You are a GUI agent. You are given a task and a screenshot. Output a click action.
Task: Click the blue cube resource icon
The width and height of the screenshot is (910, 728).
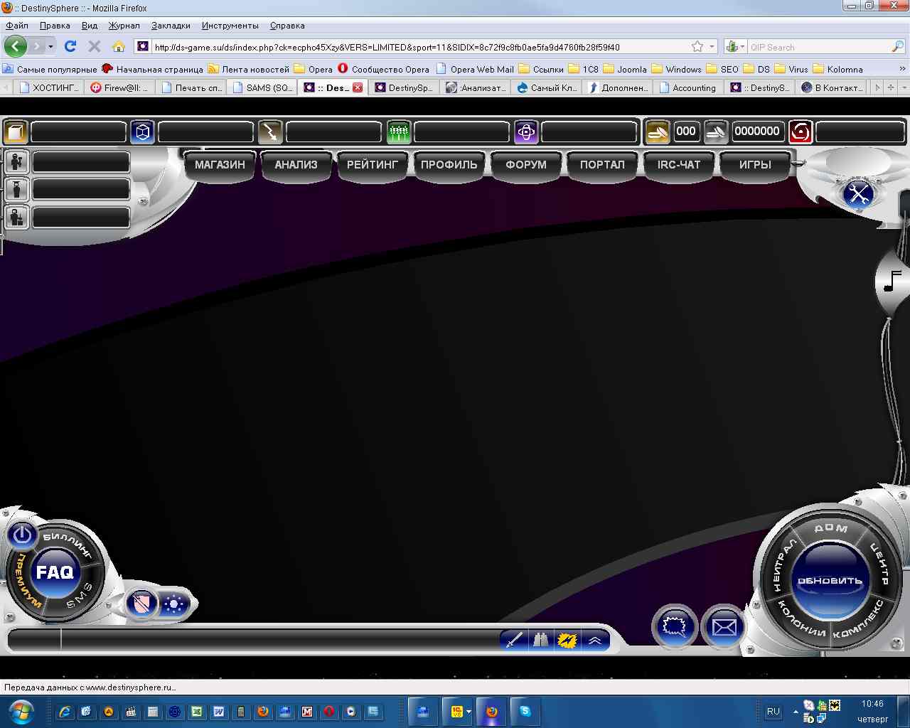pyautogui.click(x=143, y=132)
